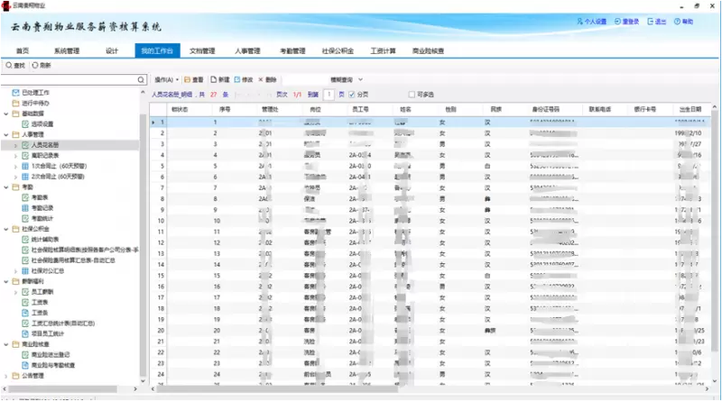
Task: Open the 操作(A) dropdown menu
Action: tap(166, 80)
